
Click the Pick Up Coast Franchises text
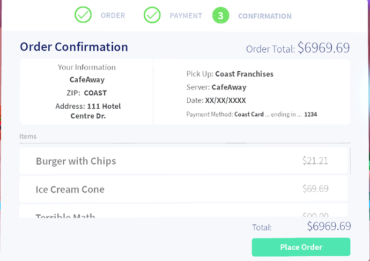230,74
